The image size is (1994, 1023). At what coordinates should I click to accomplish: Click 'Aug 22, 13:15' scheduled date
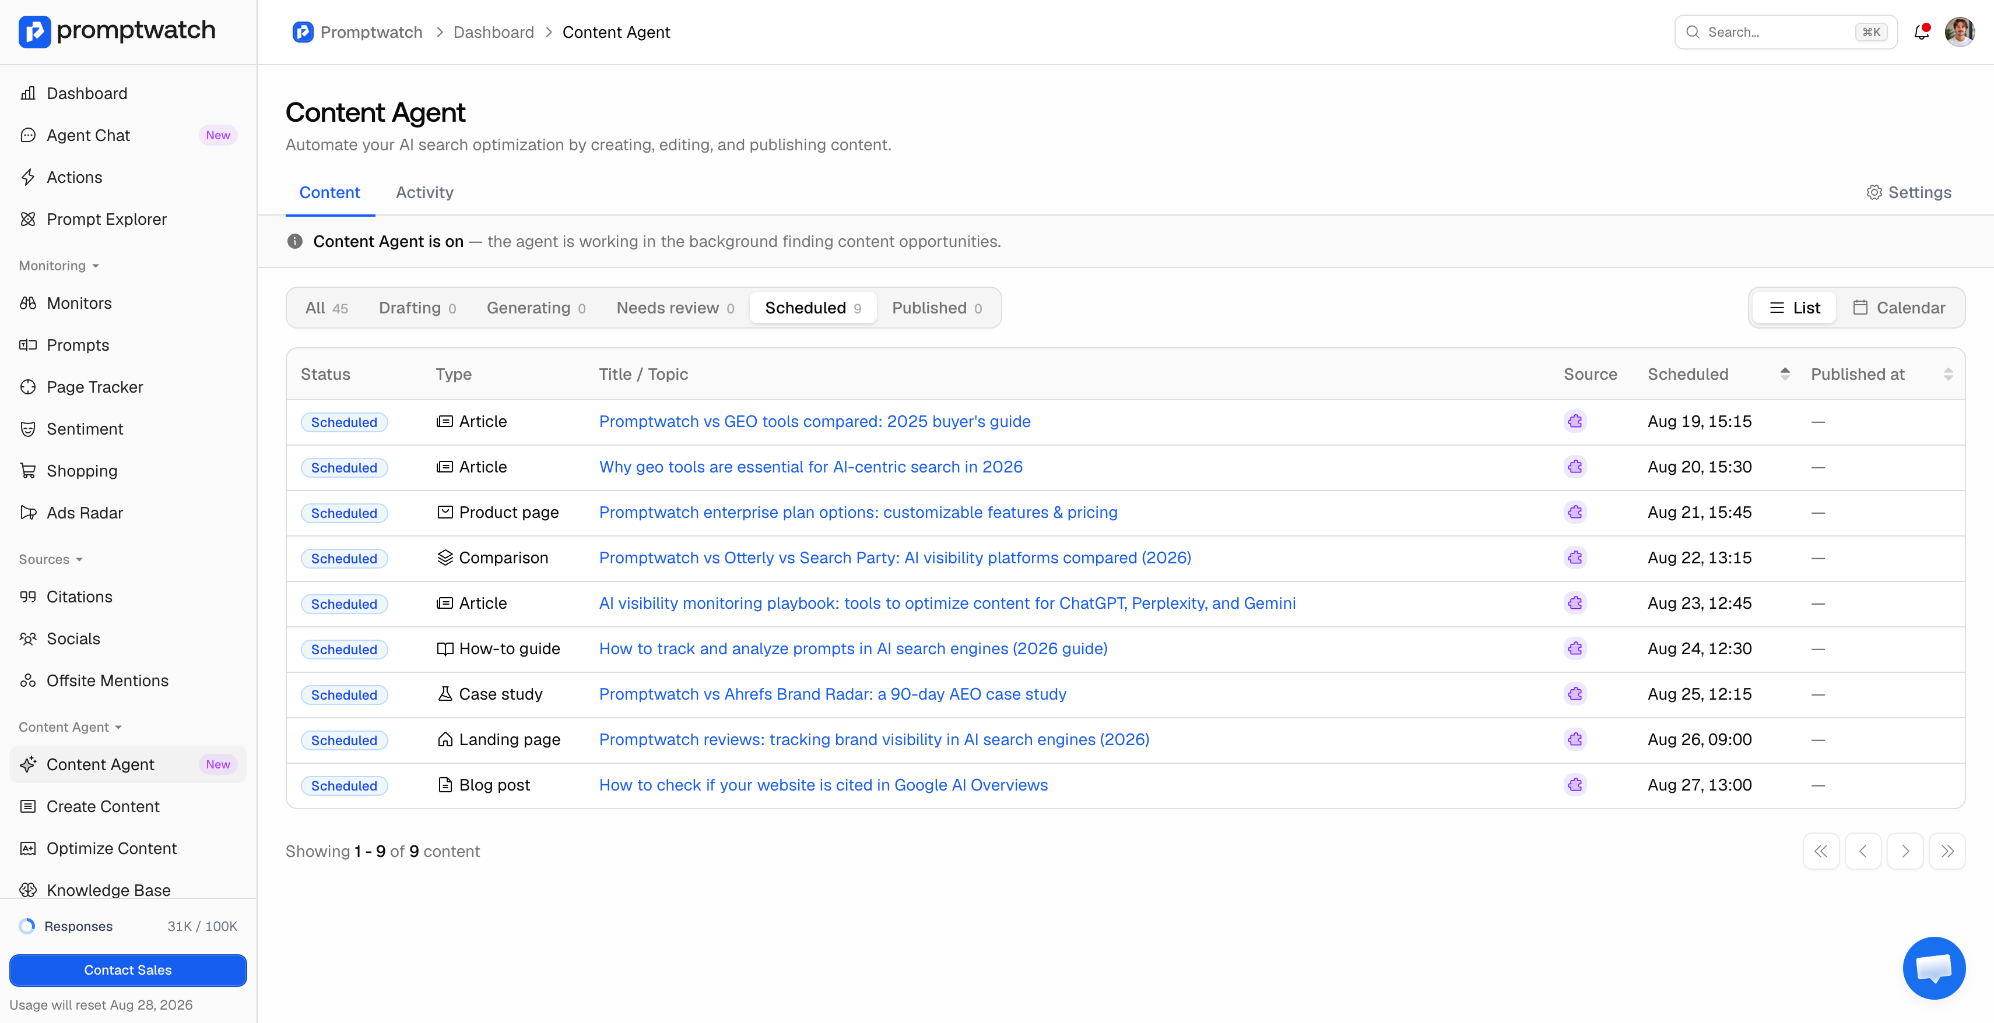click(x=1699, y=558)
